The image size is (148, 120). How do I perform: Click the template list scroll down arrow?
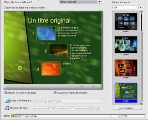click(141, 104)
